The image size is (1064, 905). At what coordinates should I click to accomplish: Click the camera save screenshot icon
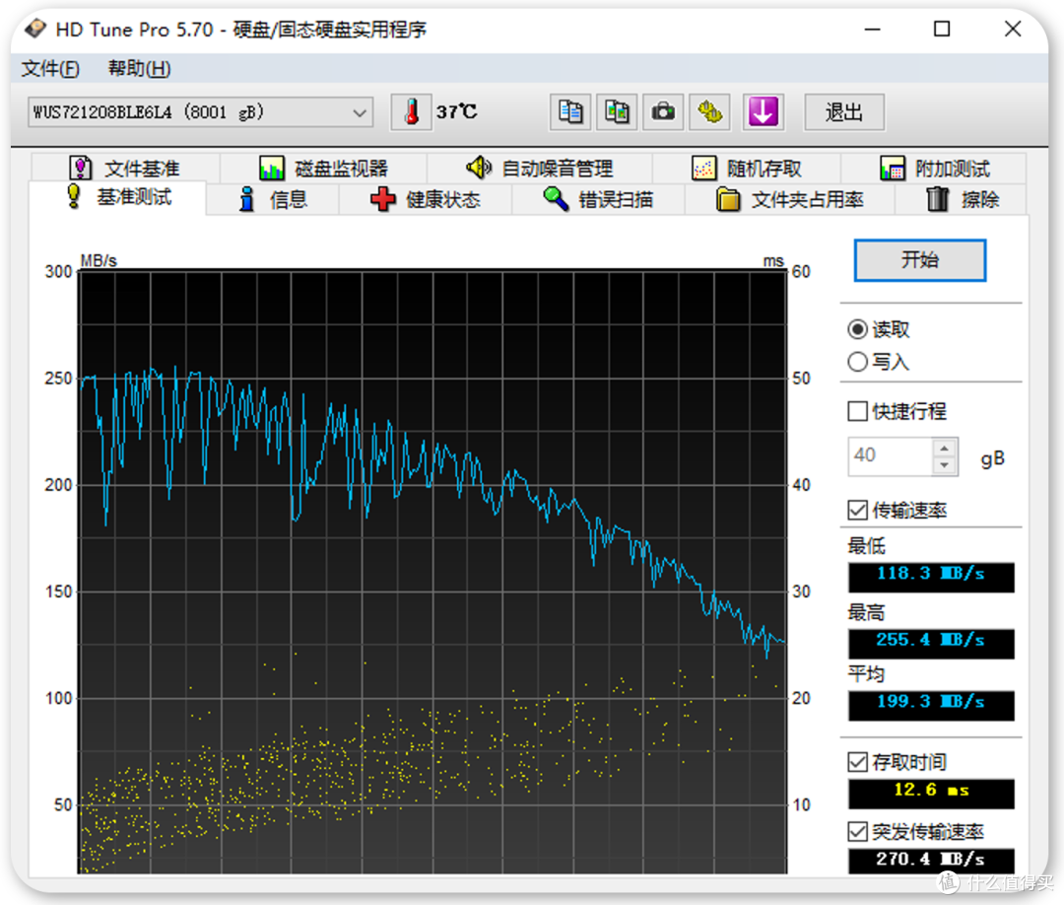pos(663,112)
